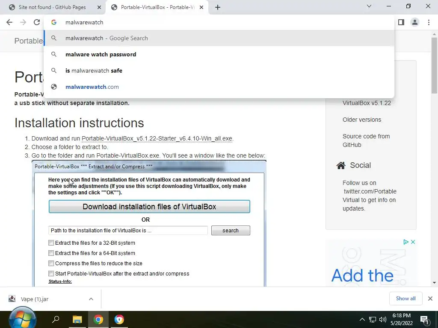Open File Explorer from taskbar
438x328 pixels.
point(77,319)
